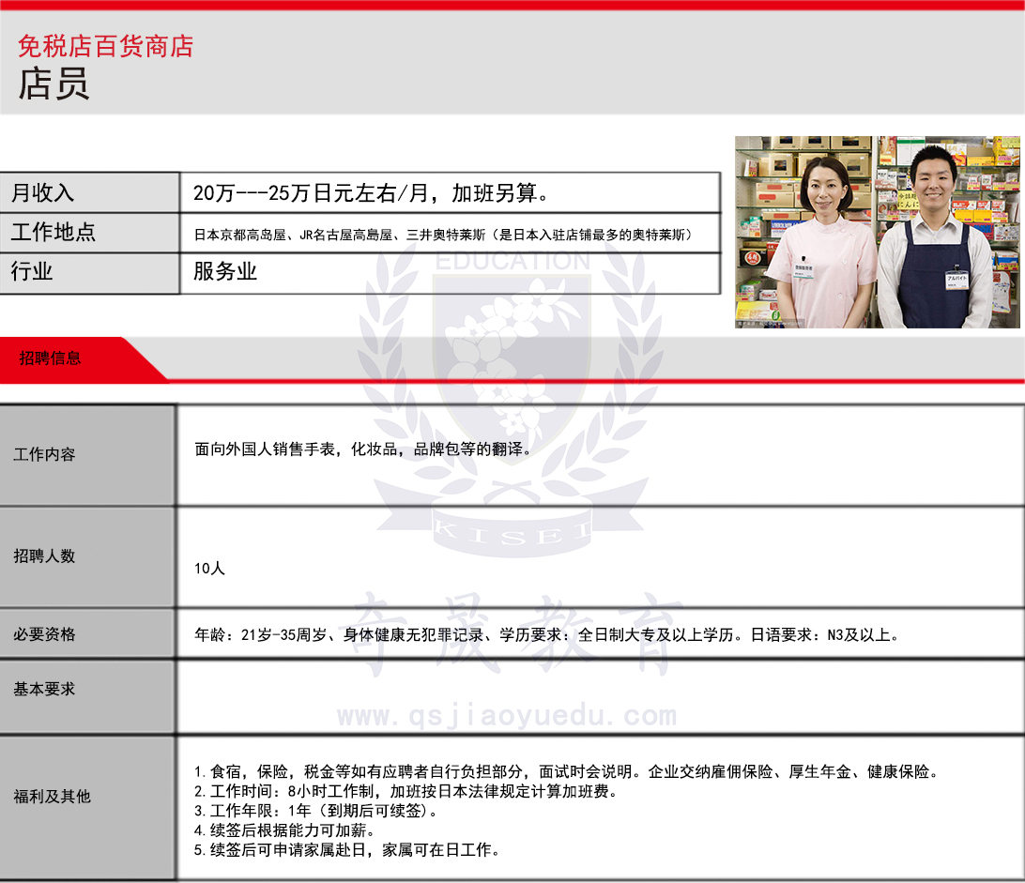Image resolution: width=1025 pixels, height=883 pixels.
Task: Click the 福利及其他 label cell
Action: coord(87,808)
